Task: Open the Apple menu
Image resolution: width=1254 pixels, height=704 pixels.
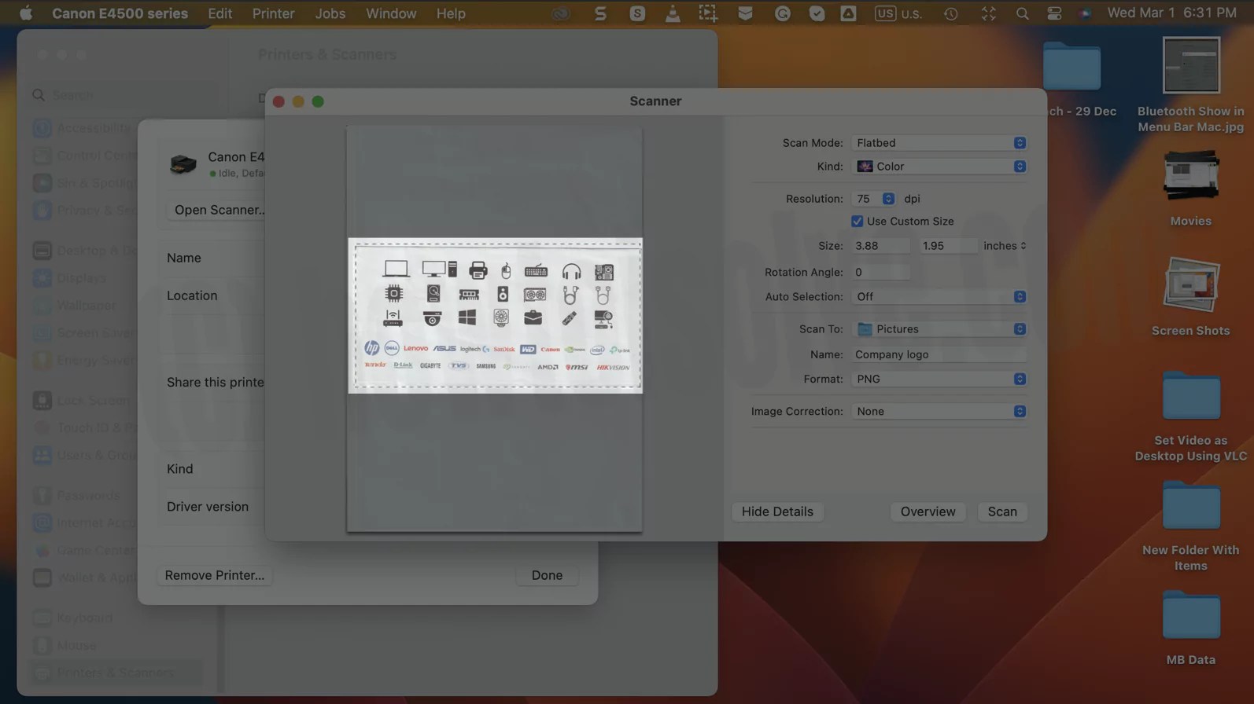Action: tap(26, 13)
